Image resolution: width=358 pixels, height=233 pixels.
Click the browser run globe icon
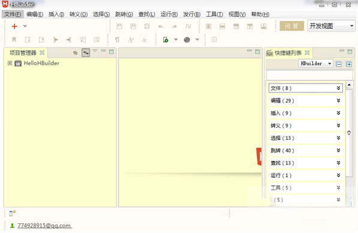(x=187, y=40)
